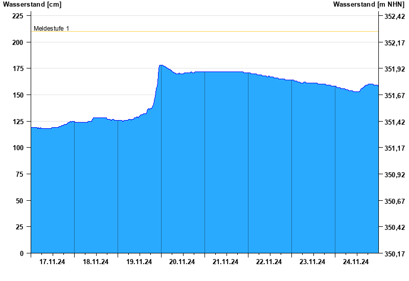Click the 125 tick on left axis
Viewport: 409px width, 281px height.
pyautogui.click(x=18, y=122)
